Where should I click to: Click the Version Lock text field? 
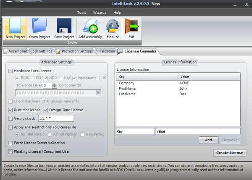pyautogui.click(x=56, y=118)
